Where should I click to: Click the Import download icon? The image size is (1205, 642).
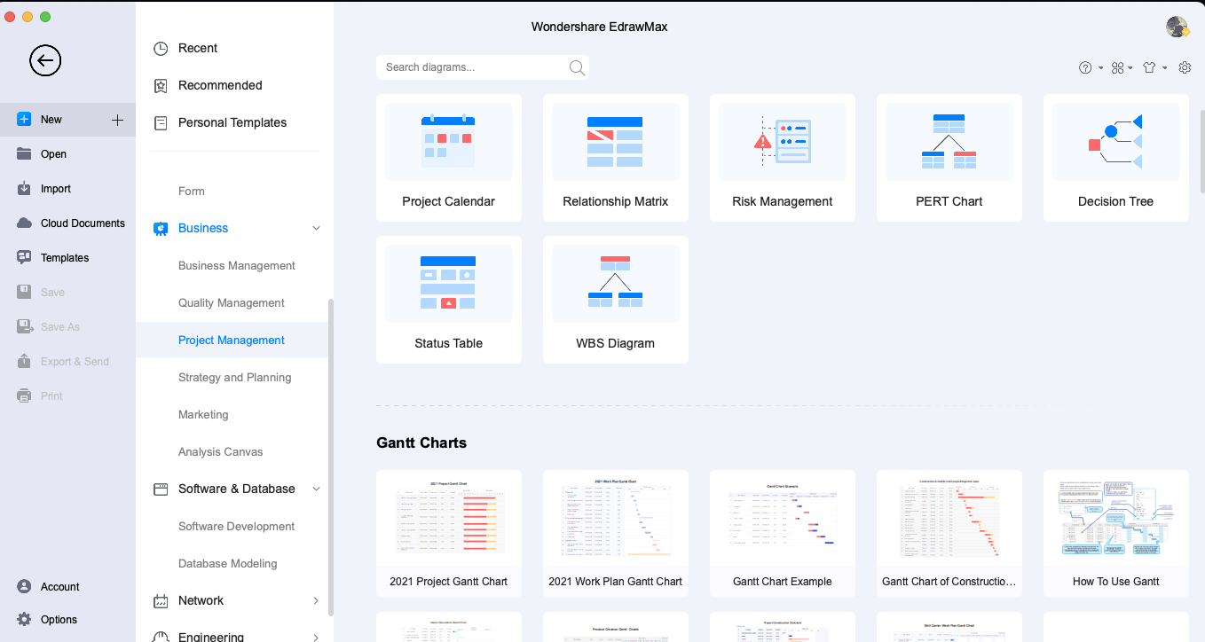click(x=24, y=189)
